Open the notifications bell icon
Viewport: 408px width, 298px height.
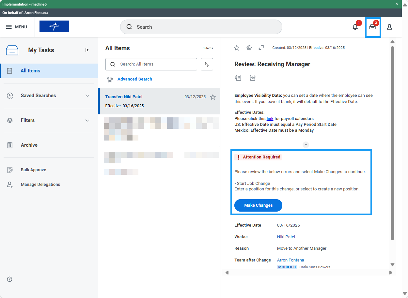(355, 27)
